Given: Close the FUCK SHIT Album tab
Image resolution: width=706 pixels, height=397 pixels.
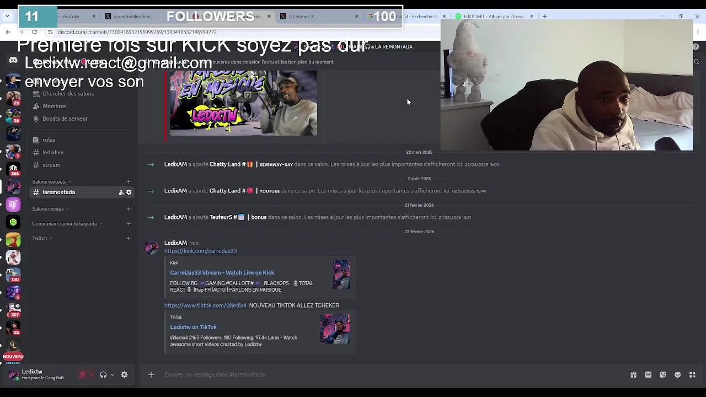Looking at the screenshot, I should pos(532,17).
